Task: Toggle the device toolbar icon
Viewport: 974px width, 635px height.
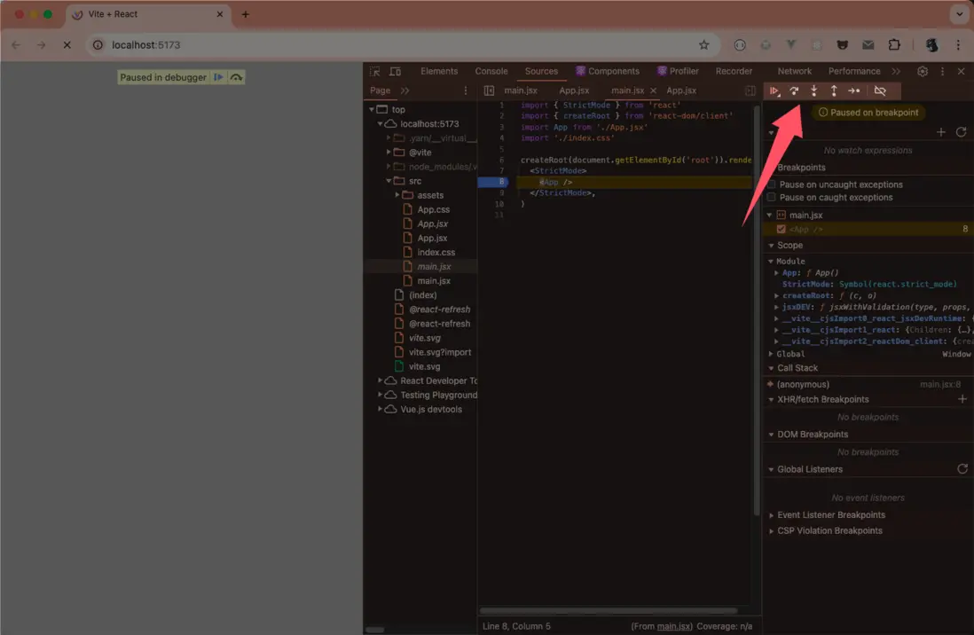Action: (395, 71)
